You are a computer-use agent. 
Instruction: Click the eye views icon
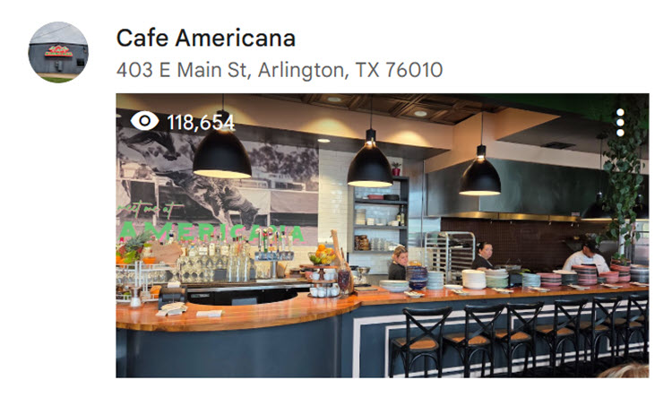click(144, 121)
